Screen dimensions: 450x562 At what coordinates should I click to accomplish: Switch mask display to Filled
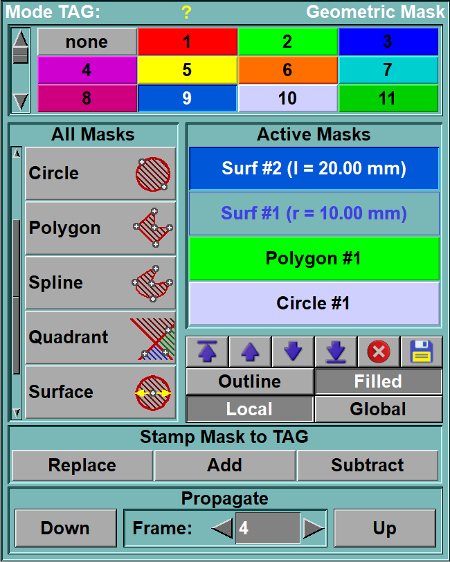click(x=379, y=381)
